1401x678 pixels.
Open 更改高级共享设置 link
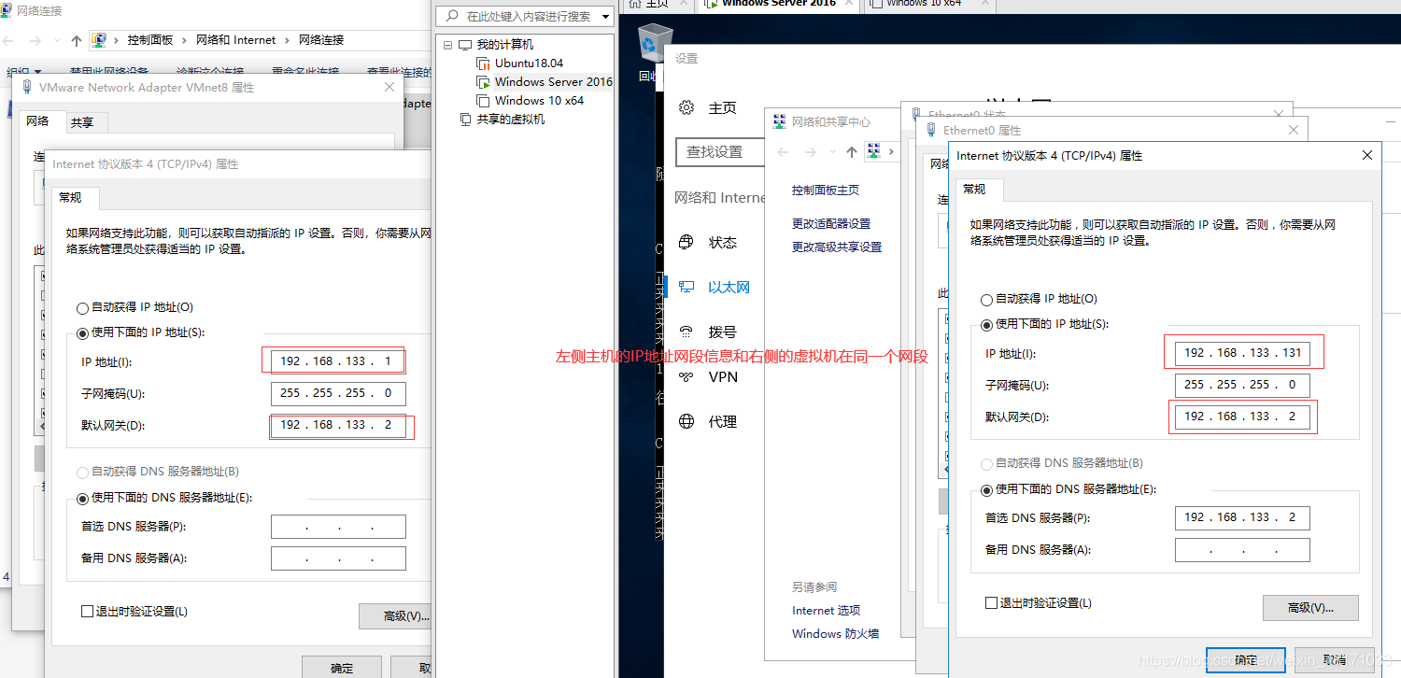[x=837, y=247]
